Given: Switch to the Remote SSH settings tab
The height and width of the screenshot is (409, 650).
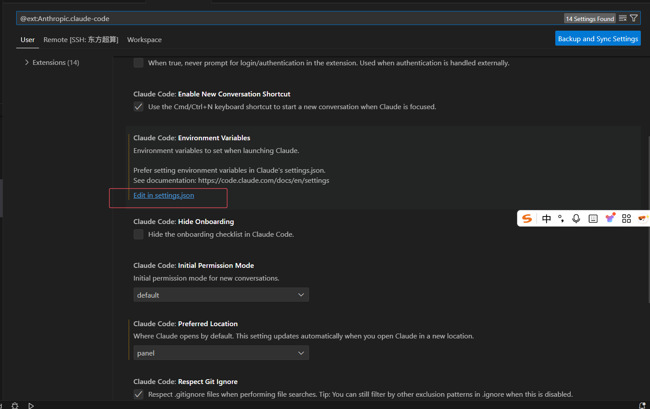Looking at the screenshot, I should (x=81, y=39).
